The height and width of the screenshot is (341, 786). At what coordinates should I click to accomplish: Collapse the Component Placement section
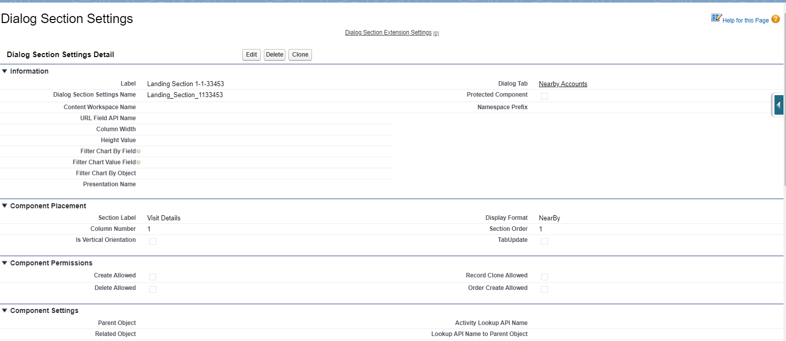tap(5, 206)
